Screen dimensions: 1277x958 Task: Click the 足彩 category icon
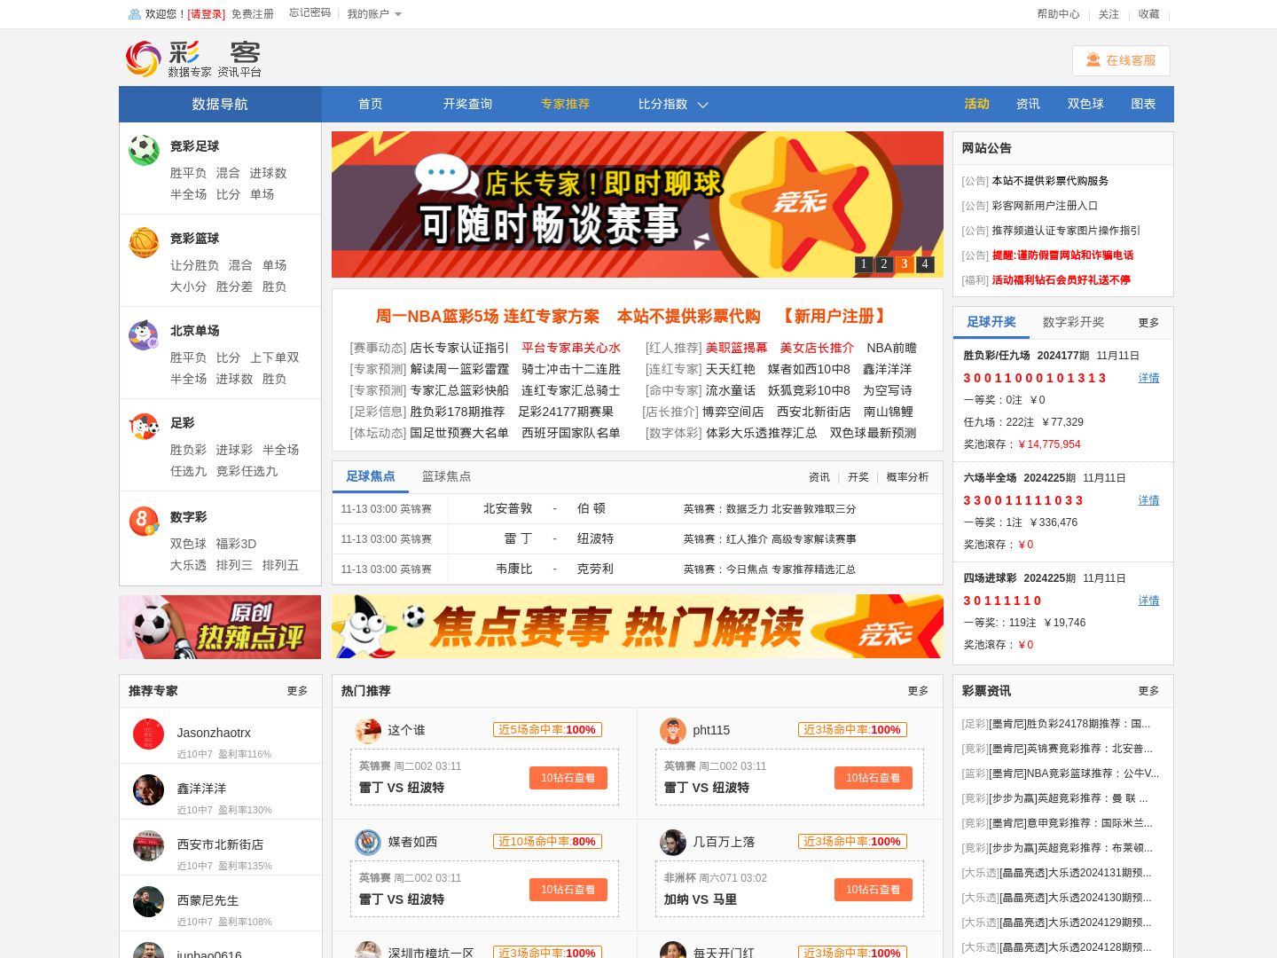pyautogui.click(x=144, y=427)
